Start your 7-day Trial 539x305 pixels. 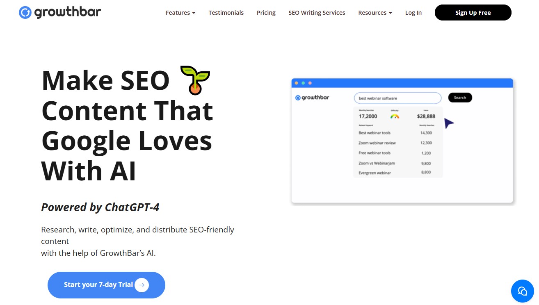[x=106, y=285]
